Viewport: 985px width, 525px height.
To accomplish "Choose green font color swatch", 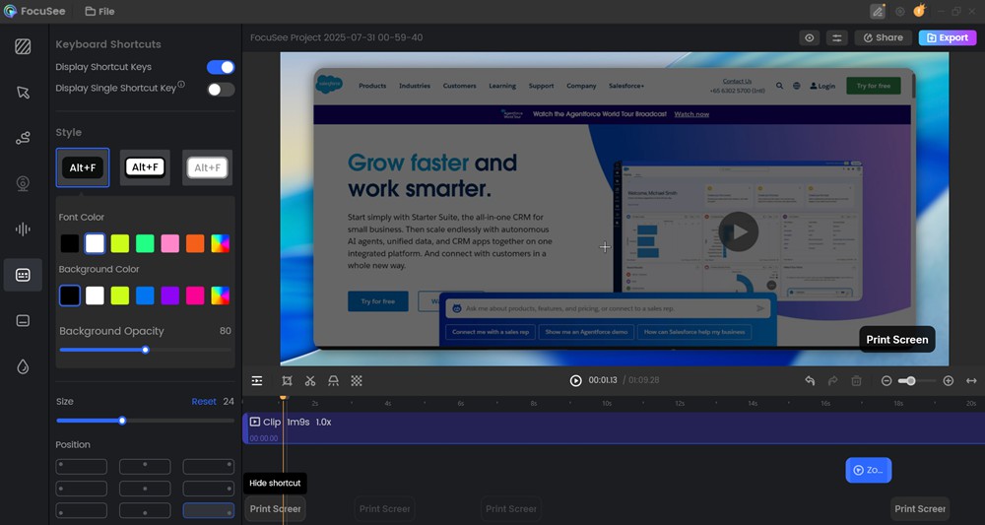I will tap(145, 243).
